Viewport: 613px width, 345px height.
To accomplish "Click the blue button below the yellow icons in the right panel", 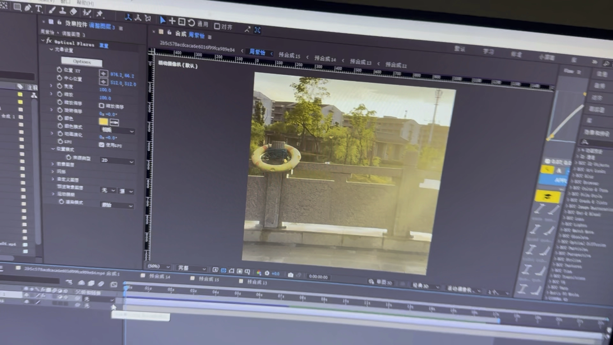I will point(553,180).
